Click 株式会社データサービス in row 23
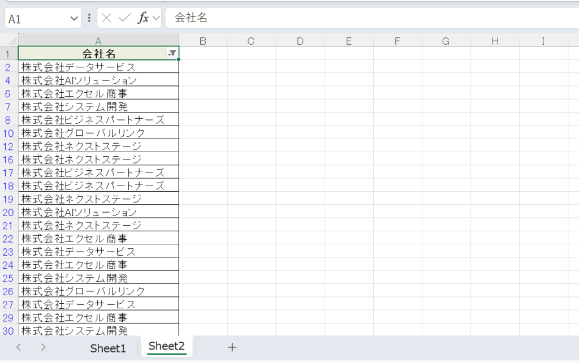Image resolution: width=579 pixels, height=362 pixels. coord(98,252)
